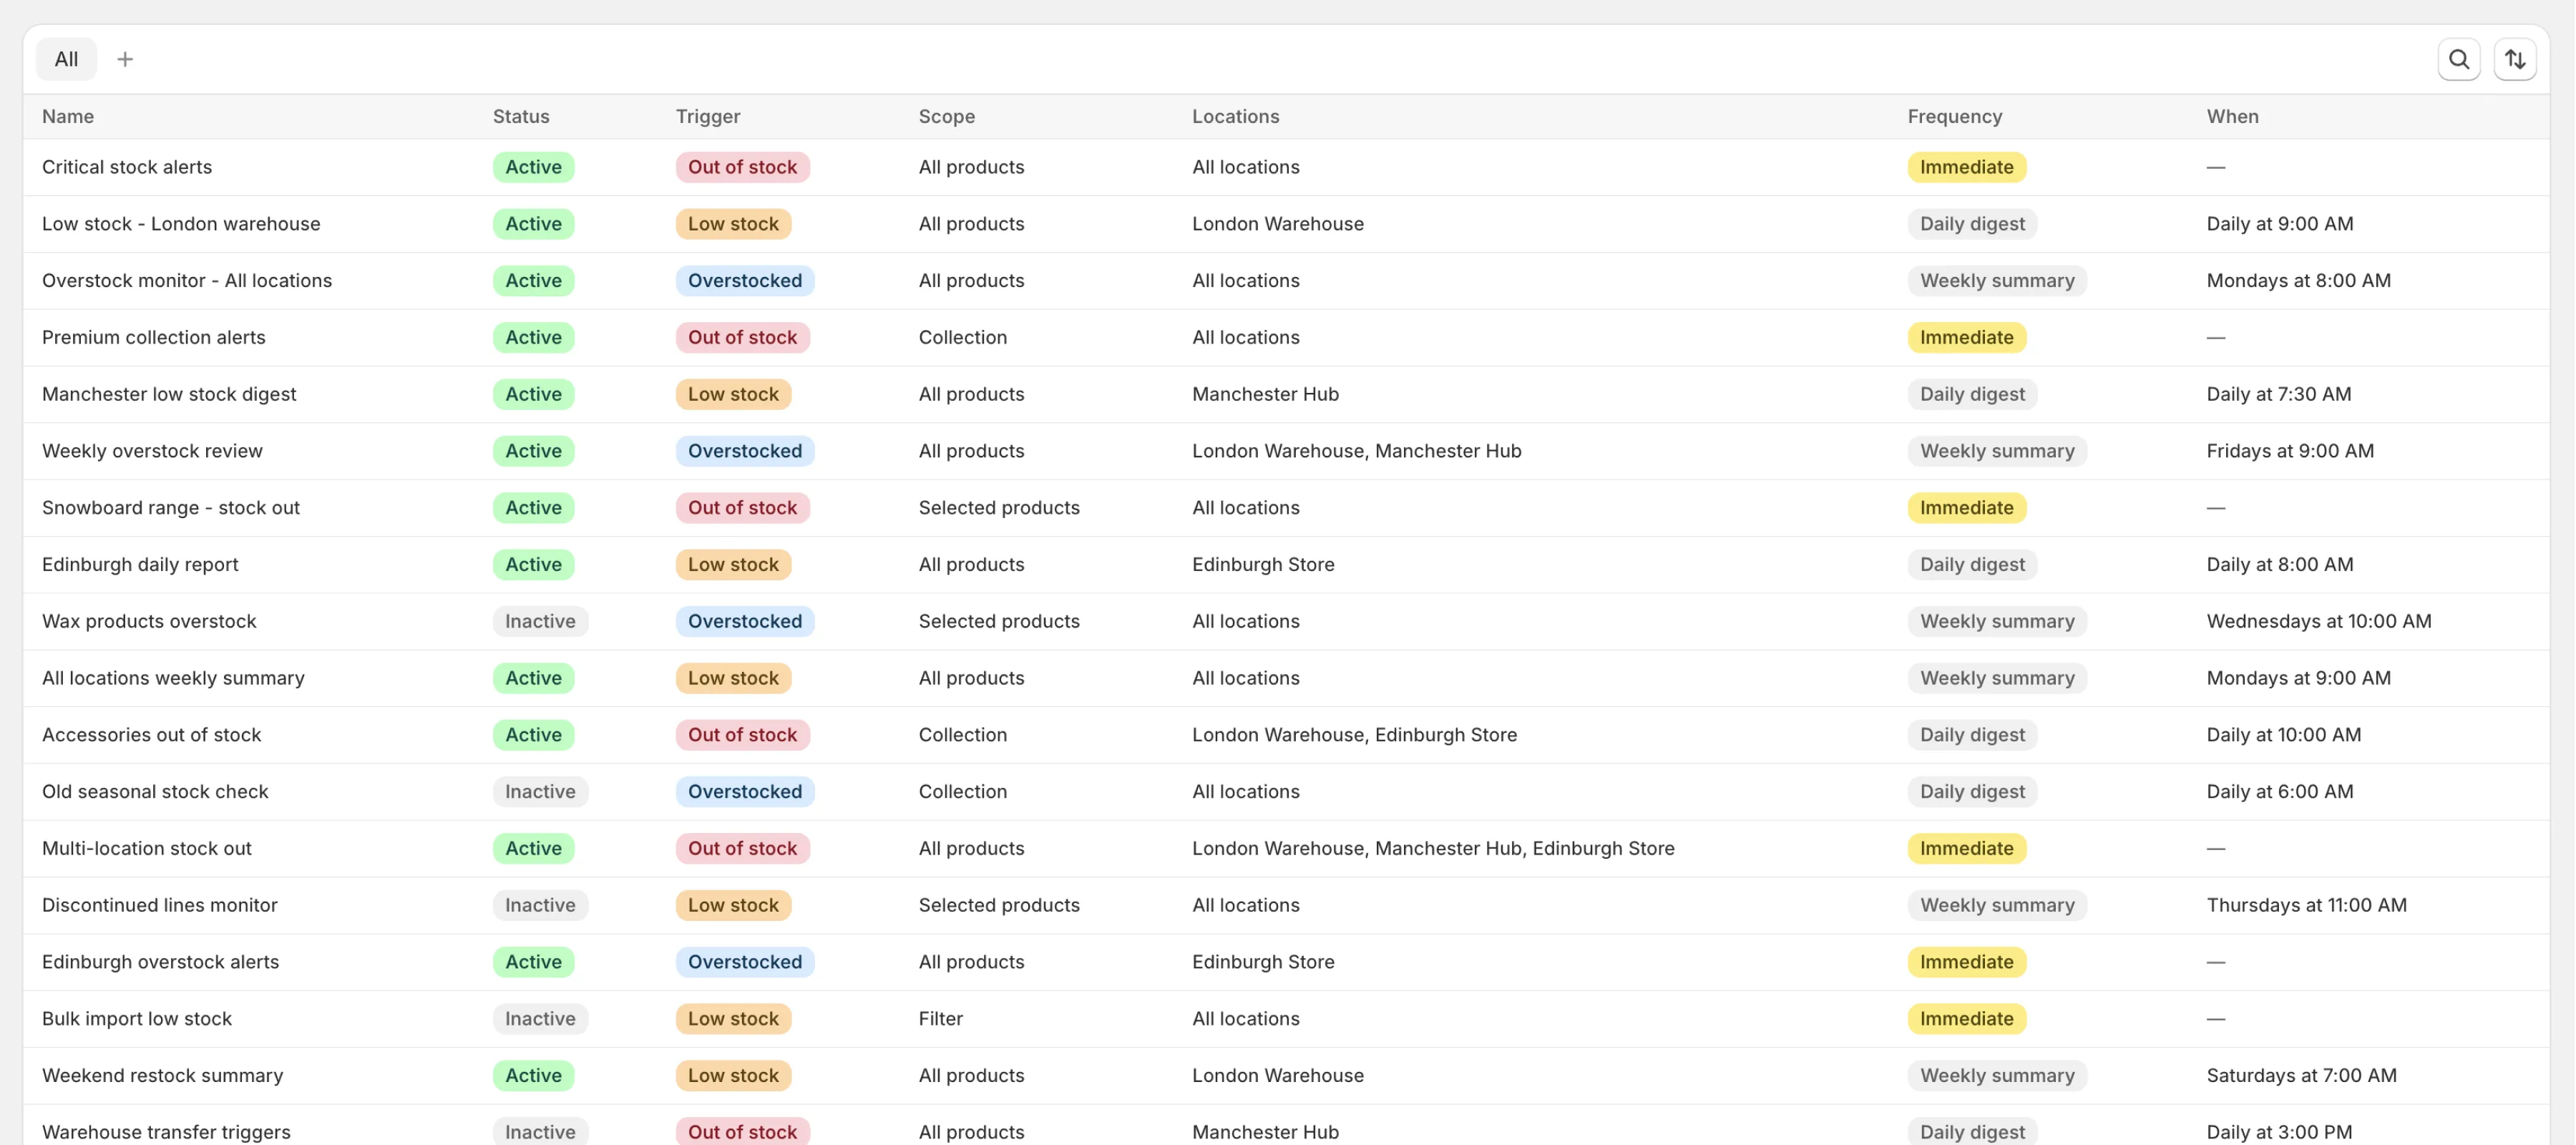This screenshot has height=1145, width=2576.
Task: Click the Weekly summary badge on Discontinued lines monitor
Action: 1996,904
